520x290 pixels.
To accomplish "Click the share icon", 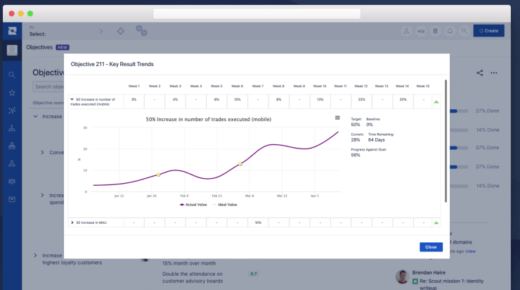I will [x=480, y=72].
